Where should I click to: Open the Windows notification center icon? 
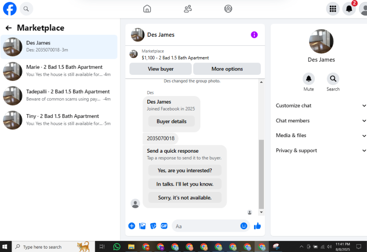tap(359, 247)
